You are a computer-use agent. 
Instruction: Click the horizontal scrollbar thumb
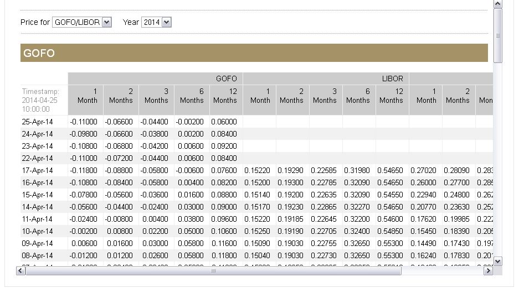coord(213,271)
